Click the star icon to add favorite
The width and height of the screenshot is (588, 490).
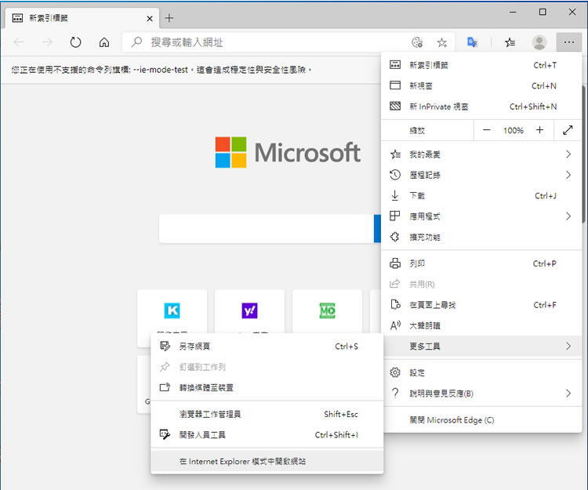tap(442, 42)
